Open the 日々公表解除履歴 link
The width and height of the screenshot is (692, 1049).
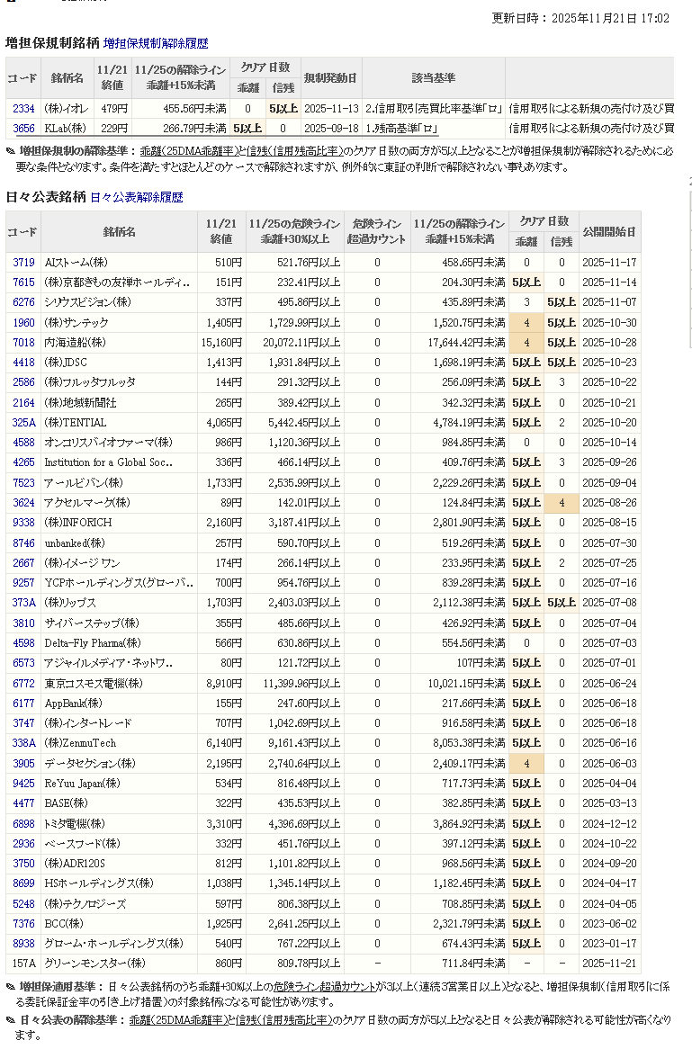pos(136,196)
